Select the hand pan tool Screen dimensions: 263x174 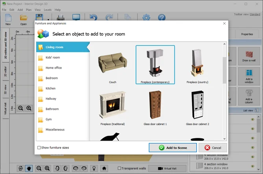pyautogui.click(x=29, y=169)
